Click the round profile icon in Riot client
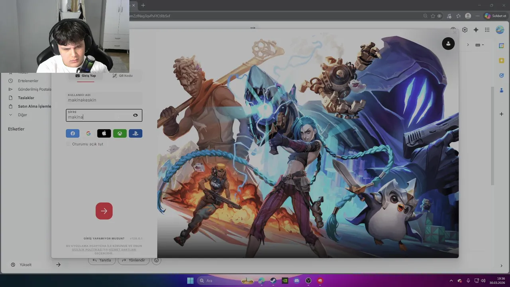 point(448,43)
